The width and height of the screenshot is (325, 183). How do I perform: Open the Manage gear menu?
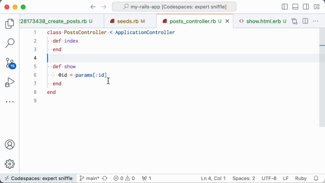tap(10, 164)
